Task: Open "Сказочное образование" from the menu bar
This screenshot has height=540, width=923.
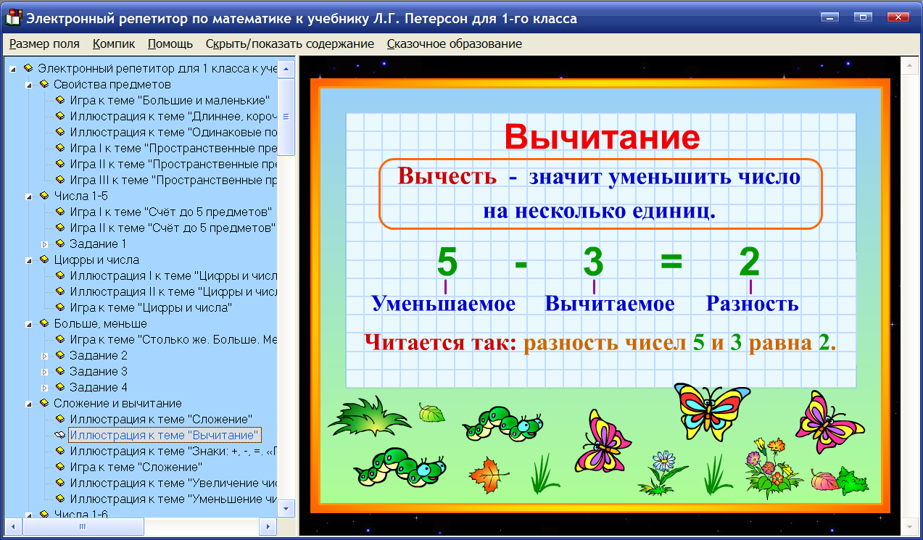Action: click(453, 43)
